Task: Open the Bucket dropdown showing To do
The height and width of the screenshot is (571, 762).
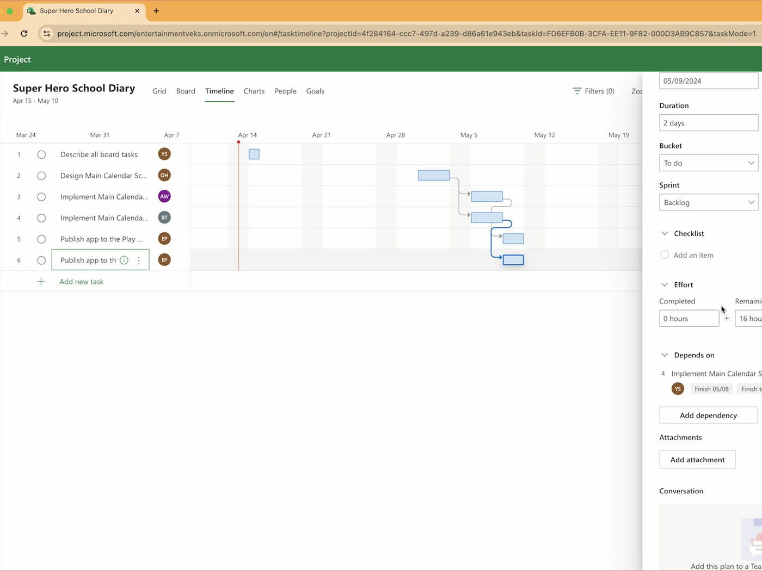Action: (709, 163)
